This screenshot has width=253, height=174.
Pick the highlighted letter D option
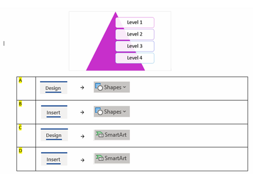[x=20, y=151]
